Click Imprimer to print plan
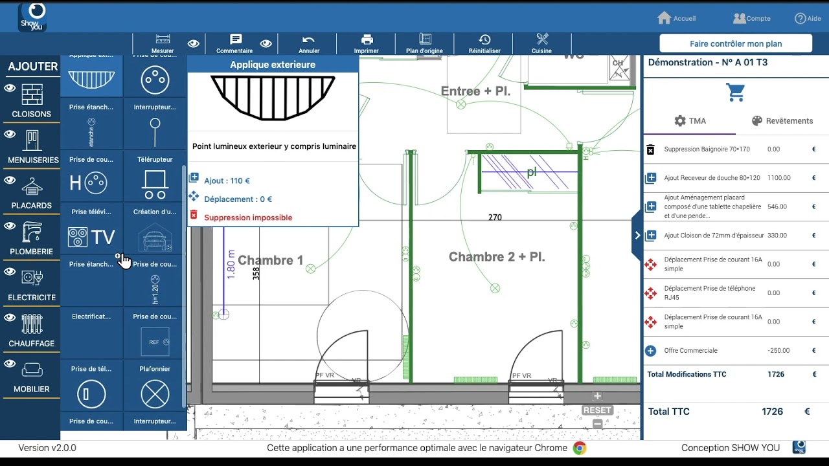The height and width of the screenshot is (466, 829). point(367,43)
